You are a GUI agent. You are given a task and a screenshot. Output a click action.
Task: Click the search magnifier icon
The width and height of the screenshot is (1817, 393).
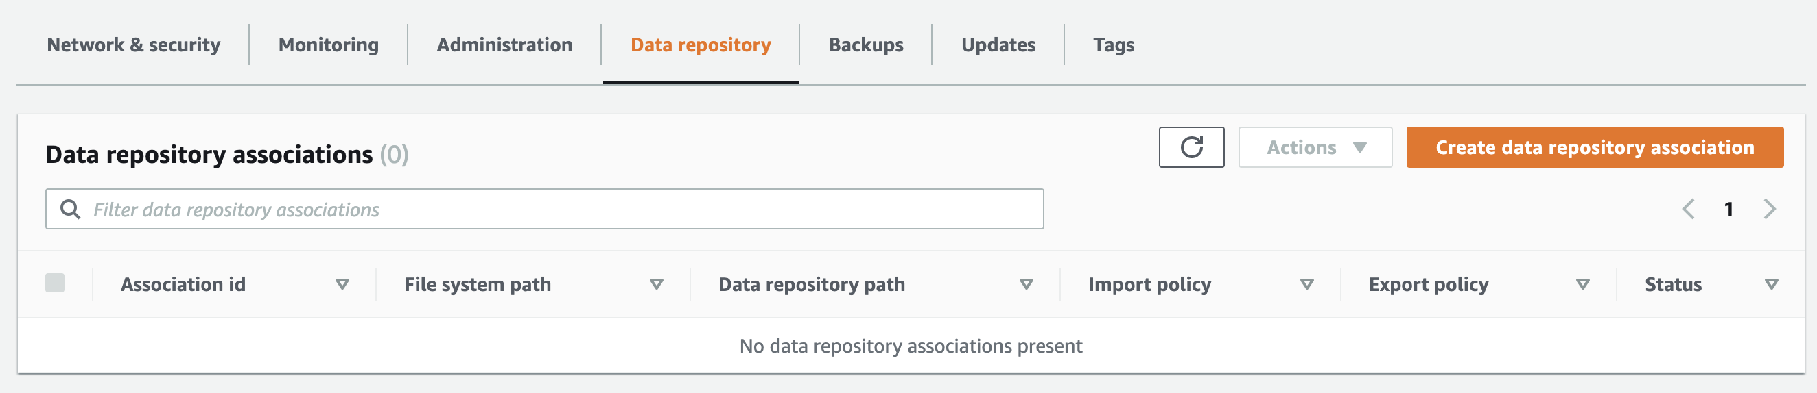click(70, 210)
